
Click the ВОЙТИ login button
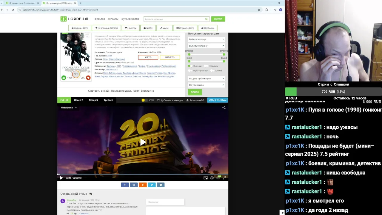218,19
